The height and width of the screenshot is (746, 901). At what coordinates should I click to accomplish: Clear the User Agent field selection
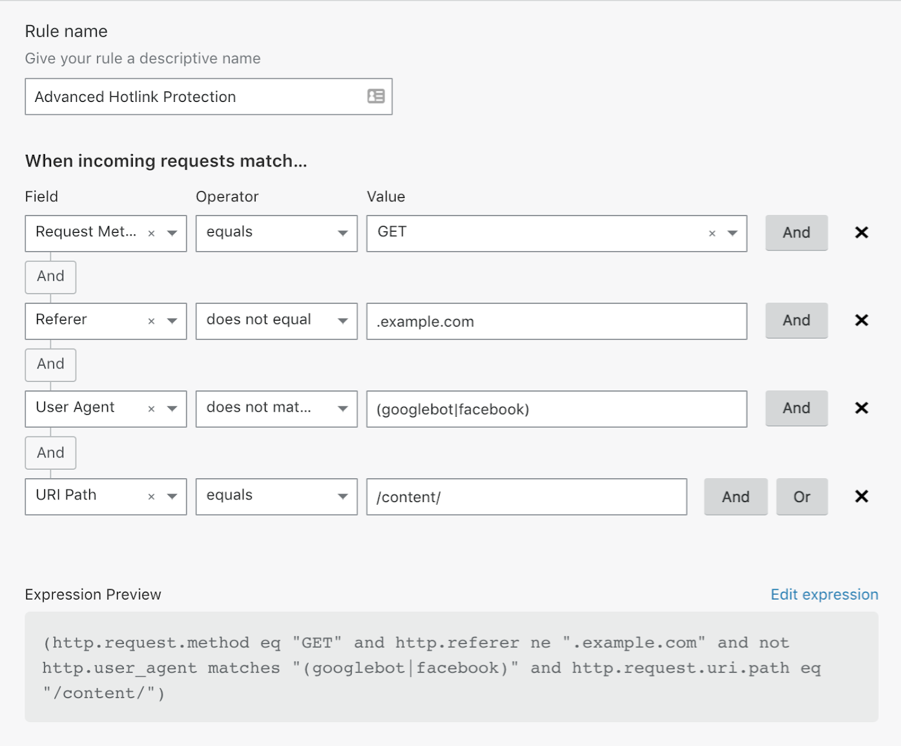coord(150,408)
